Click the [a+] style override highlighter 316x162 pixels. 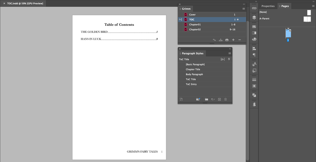coord(223,59)
